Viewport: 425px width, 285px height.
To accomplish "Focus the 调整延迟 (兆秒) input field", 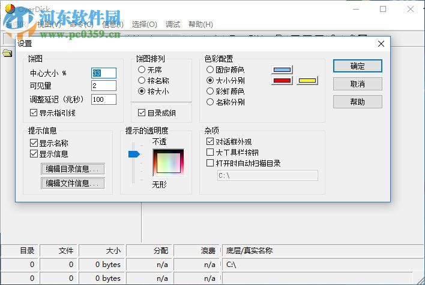I will pos(104,99).
